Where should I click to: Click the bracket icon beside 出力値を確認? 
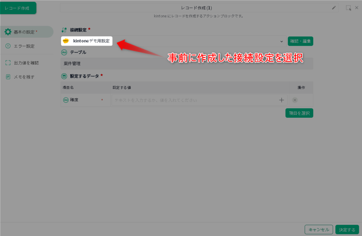click(x=8, y=63)
